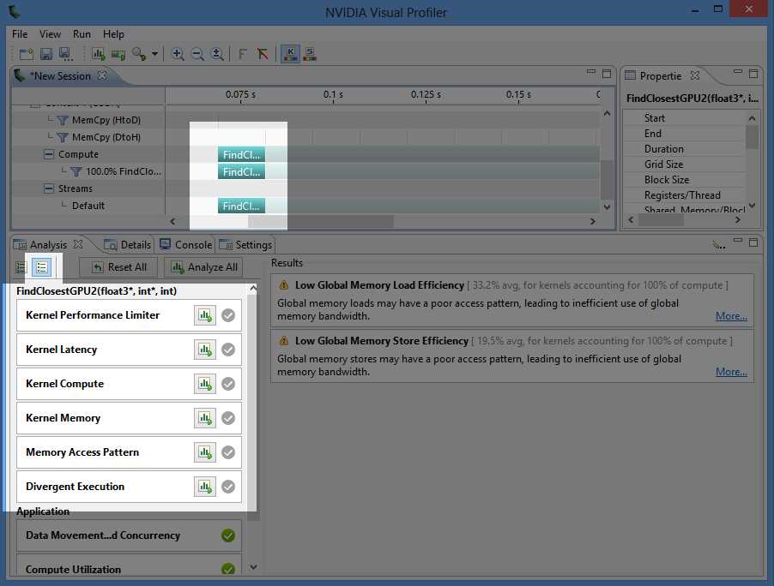Click the Save session toolbar icon
This screenshot has width=774, height=586.
click(x=45, y=54)
